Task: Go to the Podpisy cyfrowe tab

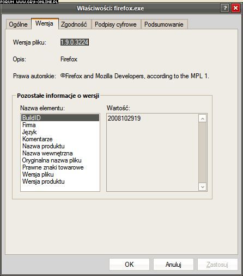Action: coord(116,24)
